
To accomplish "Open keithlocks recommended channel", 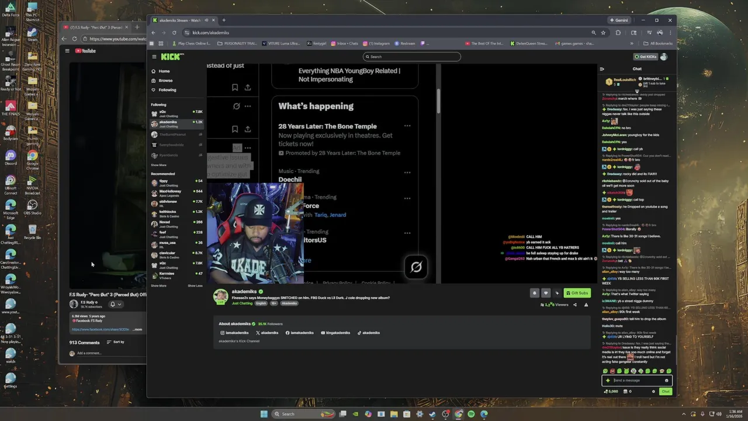I will point(176,213).
